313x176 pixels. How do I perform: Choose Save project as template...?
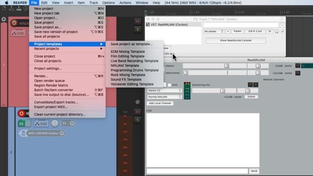pos(132,44)
